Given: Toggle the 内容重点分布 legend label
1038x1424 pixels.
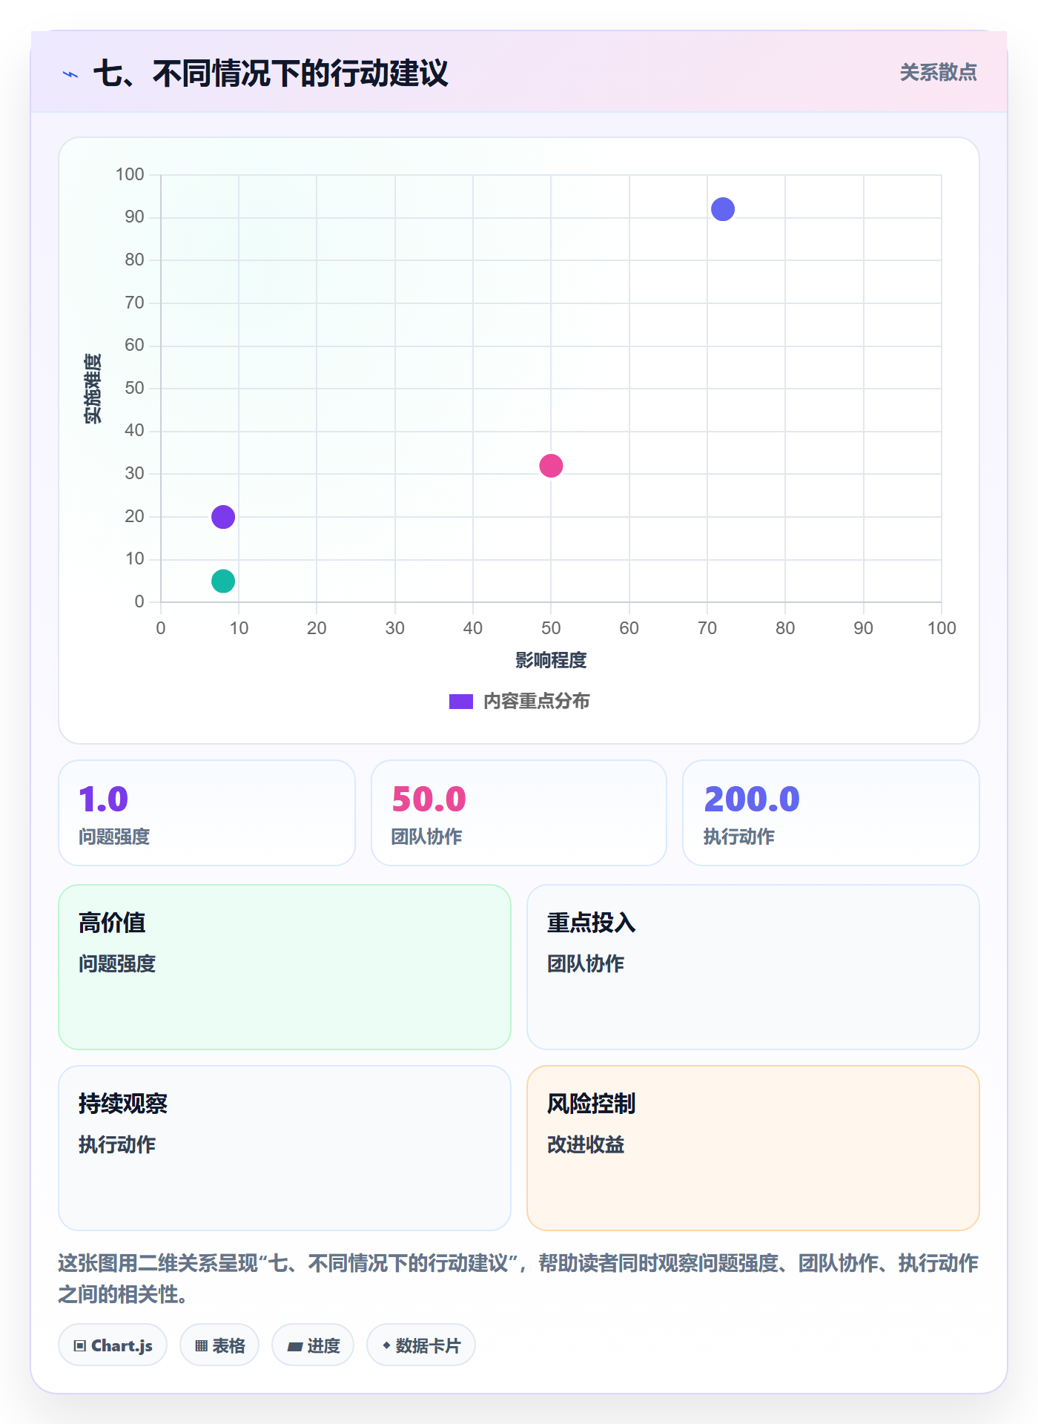Looking at the screenshot, I should pos(536,702).
